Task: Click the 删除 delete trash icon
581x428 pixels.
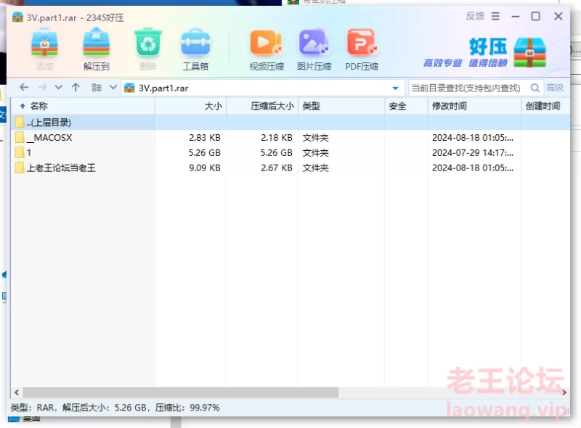Action: coord(148,43)
